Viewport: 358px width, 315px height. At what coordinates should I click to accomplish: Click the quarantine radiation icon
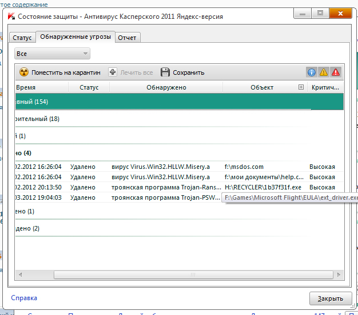point(24,72)
